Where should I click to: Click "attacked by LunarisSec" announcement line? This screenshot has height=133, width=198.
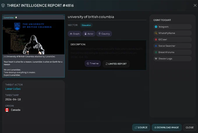coord(29,57)
